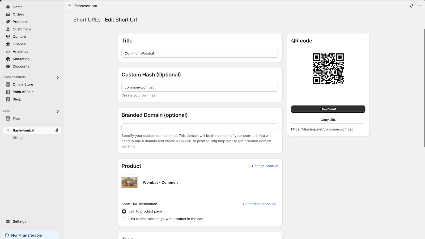Select Link to product page option
425x239 pixels.
tap(124, 211)
